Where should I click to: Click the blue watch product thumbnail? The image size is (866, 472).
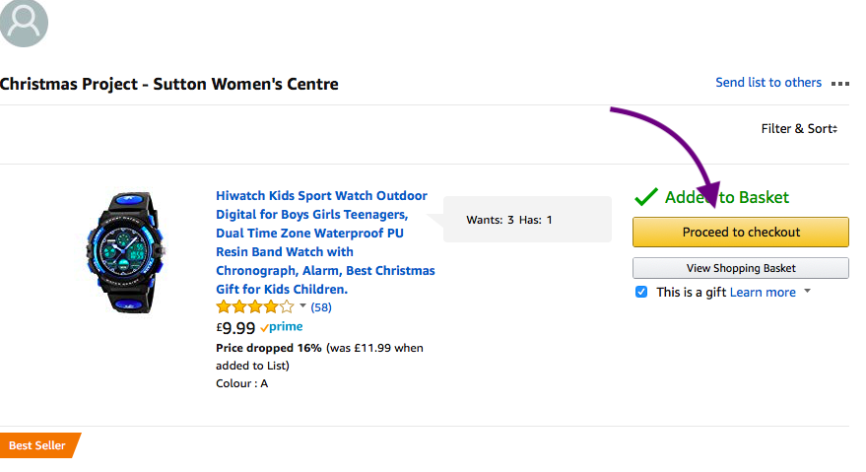(126, 252)
